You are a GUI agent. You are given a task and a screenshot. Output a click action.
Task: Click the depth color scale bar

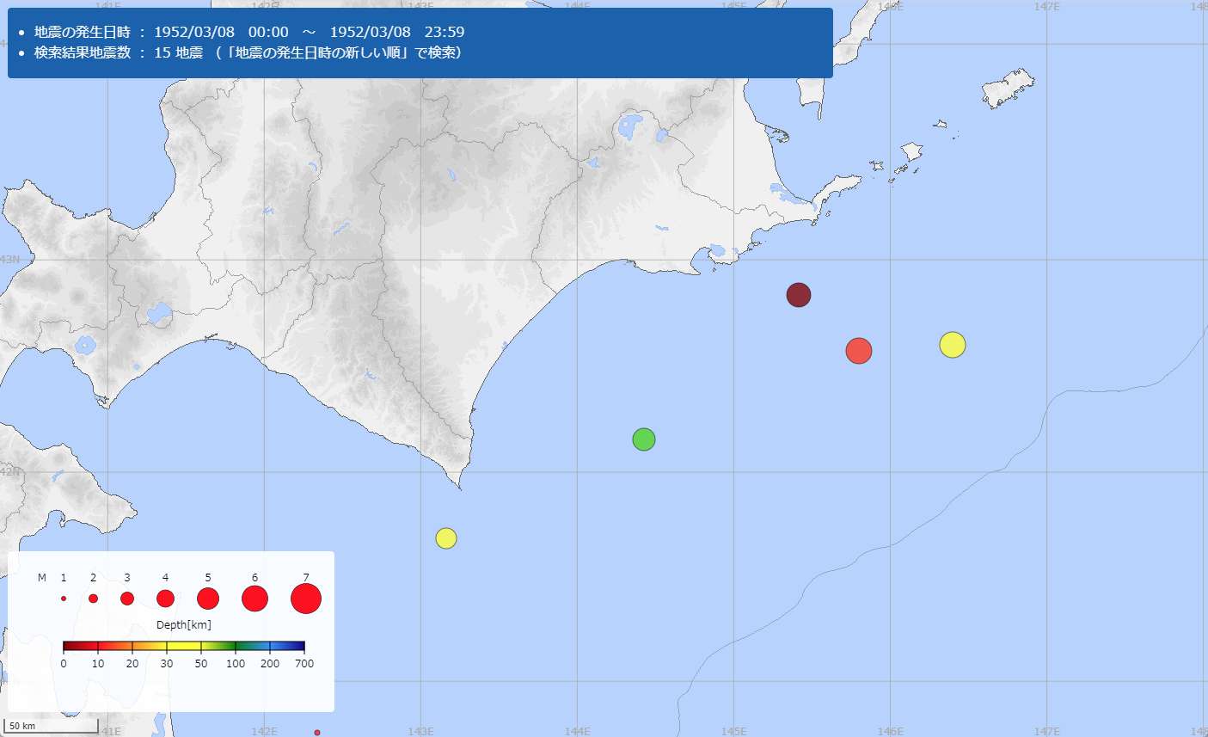(x=184, y=646)
